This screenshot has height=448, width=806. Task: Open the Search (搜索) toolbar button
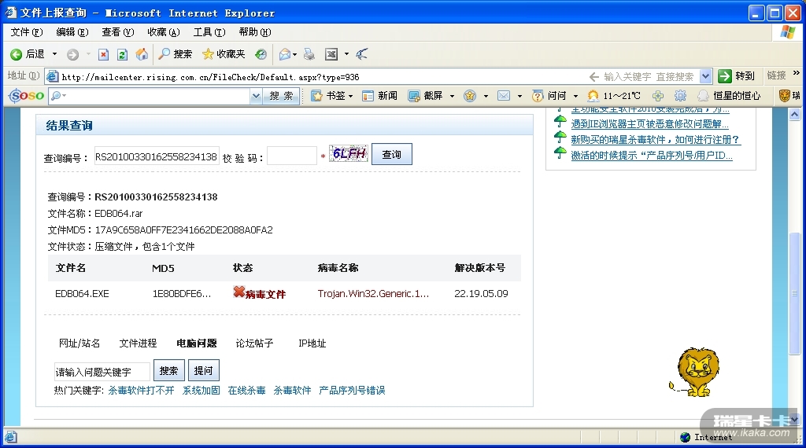(x=176, y=54)
